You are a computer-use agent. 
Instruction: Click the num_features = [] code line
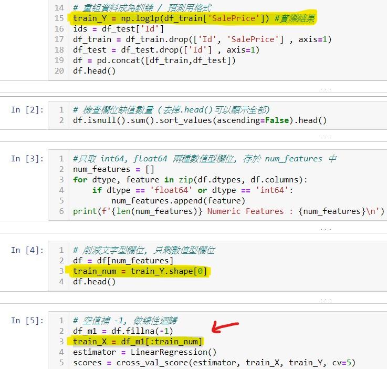[113, 169]
